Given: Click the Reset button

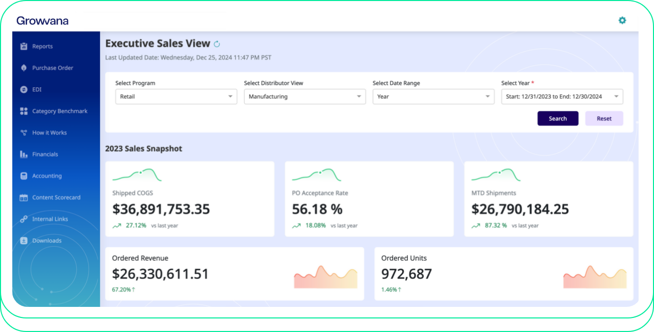Looking at the screenshot, I should pos(604,118).
